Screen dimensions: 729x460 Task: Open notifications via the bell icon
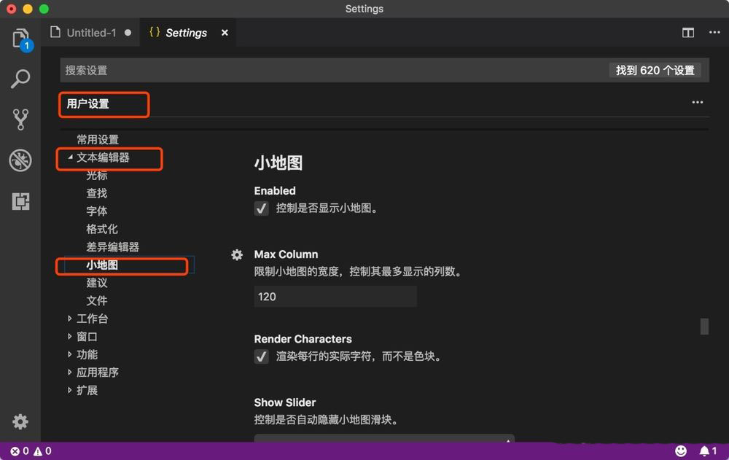click(703, 451)
